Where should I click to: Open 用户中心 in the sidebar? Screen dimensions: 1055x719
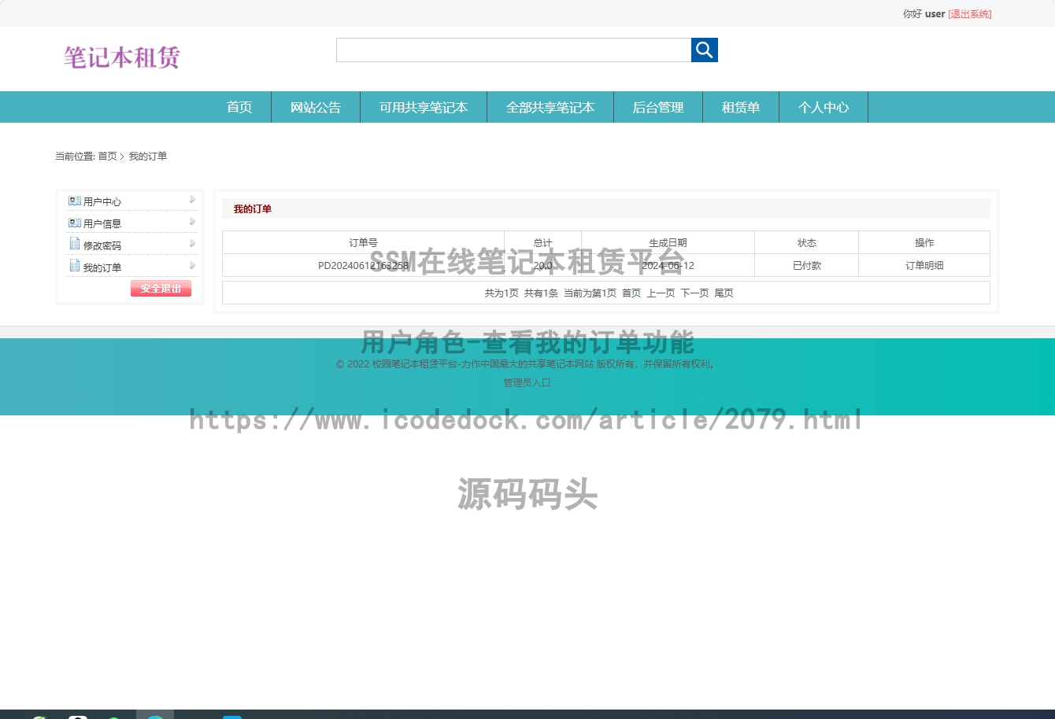(x=102, y=202)
